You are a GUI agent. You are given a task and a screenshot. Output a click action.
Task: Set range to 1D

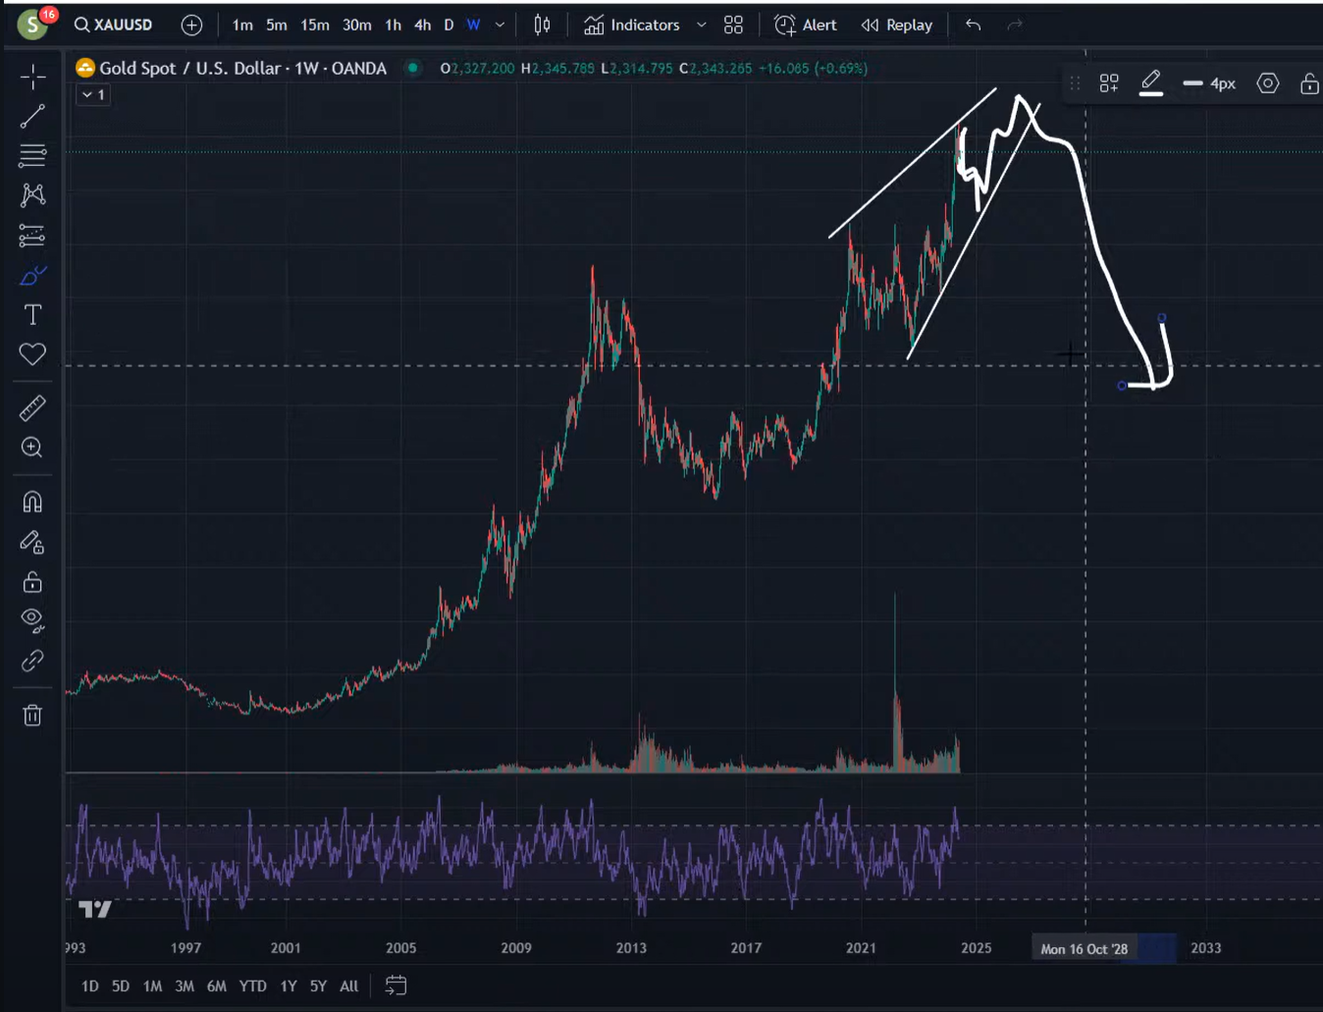point(90,986)
